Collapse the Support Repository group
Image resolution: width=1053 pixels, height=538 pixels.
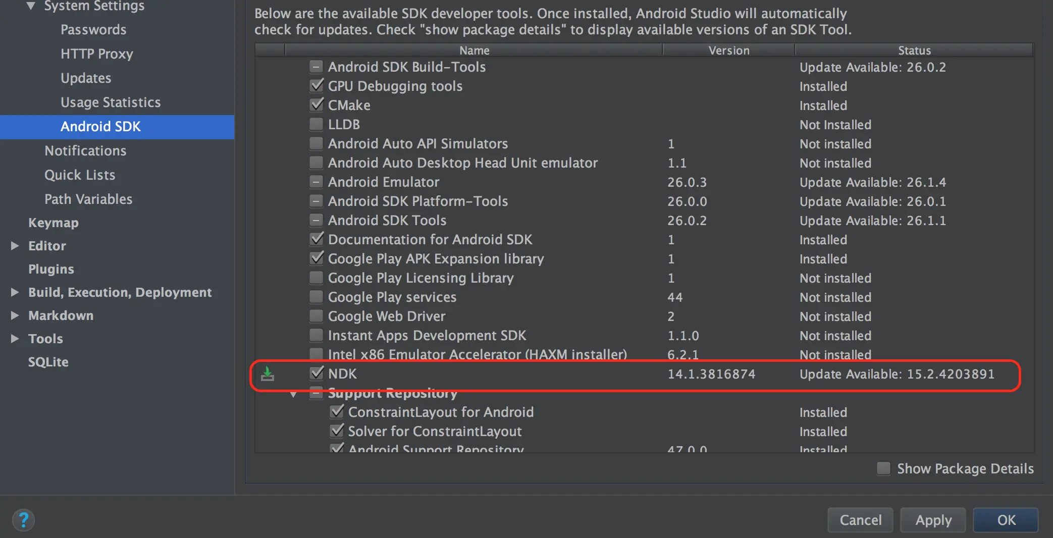(293, 394)
